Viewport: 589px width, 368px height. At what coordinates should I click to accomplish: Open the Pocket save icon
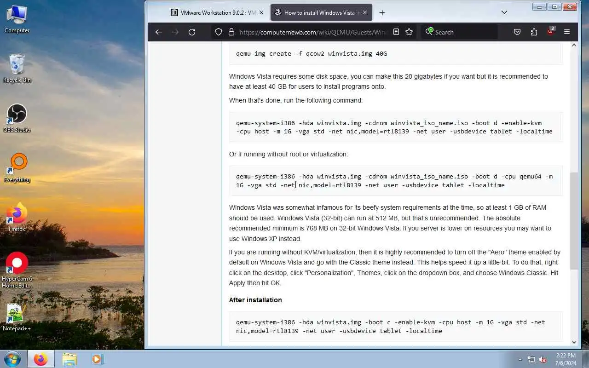pyautogui.click(x=517, y=32)
